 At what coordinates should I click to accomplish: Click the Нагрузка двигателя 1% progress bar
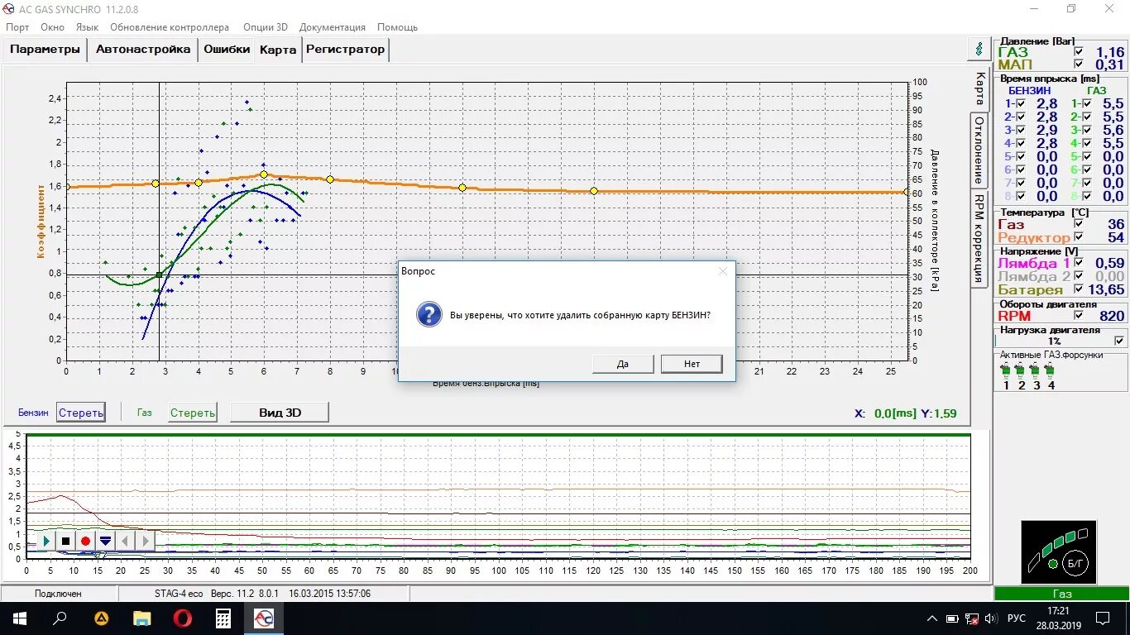[1055, 341]
